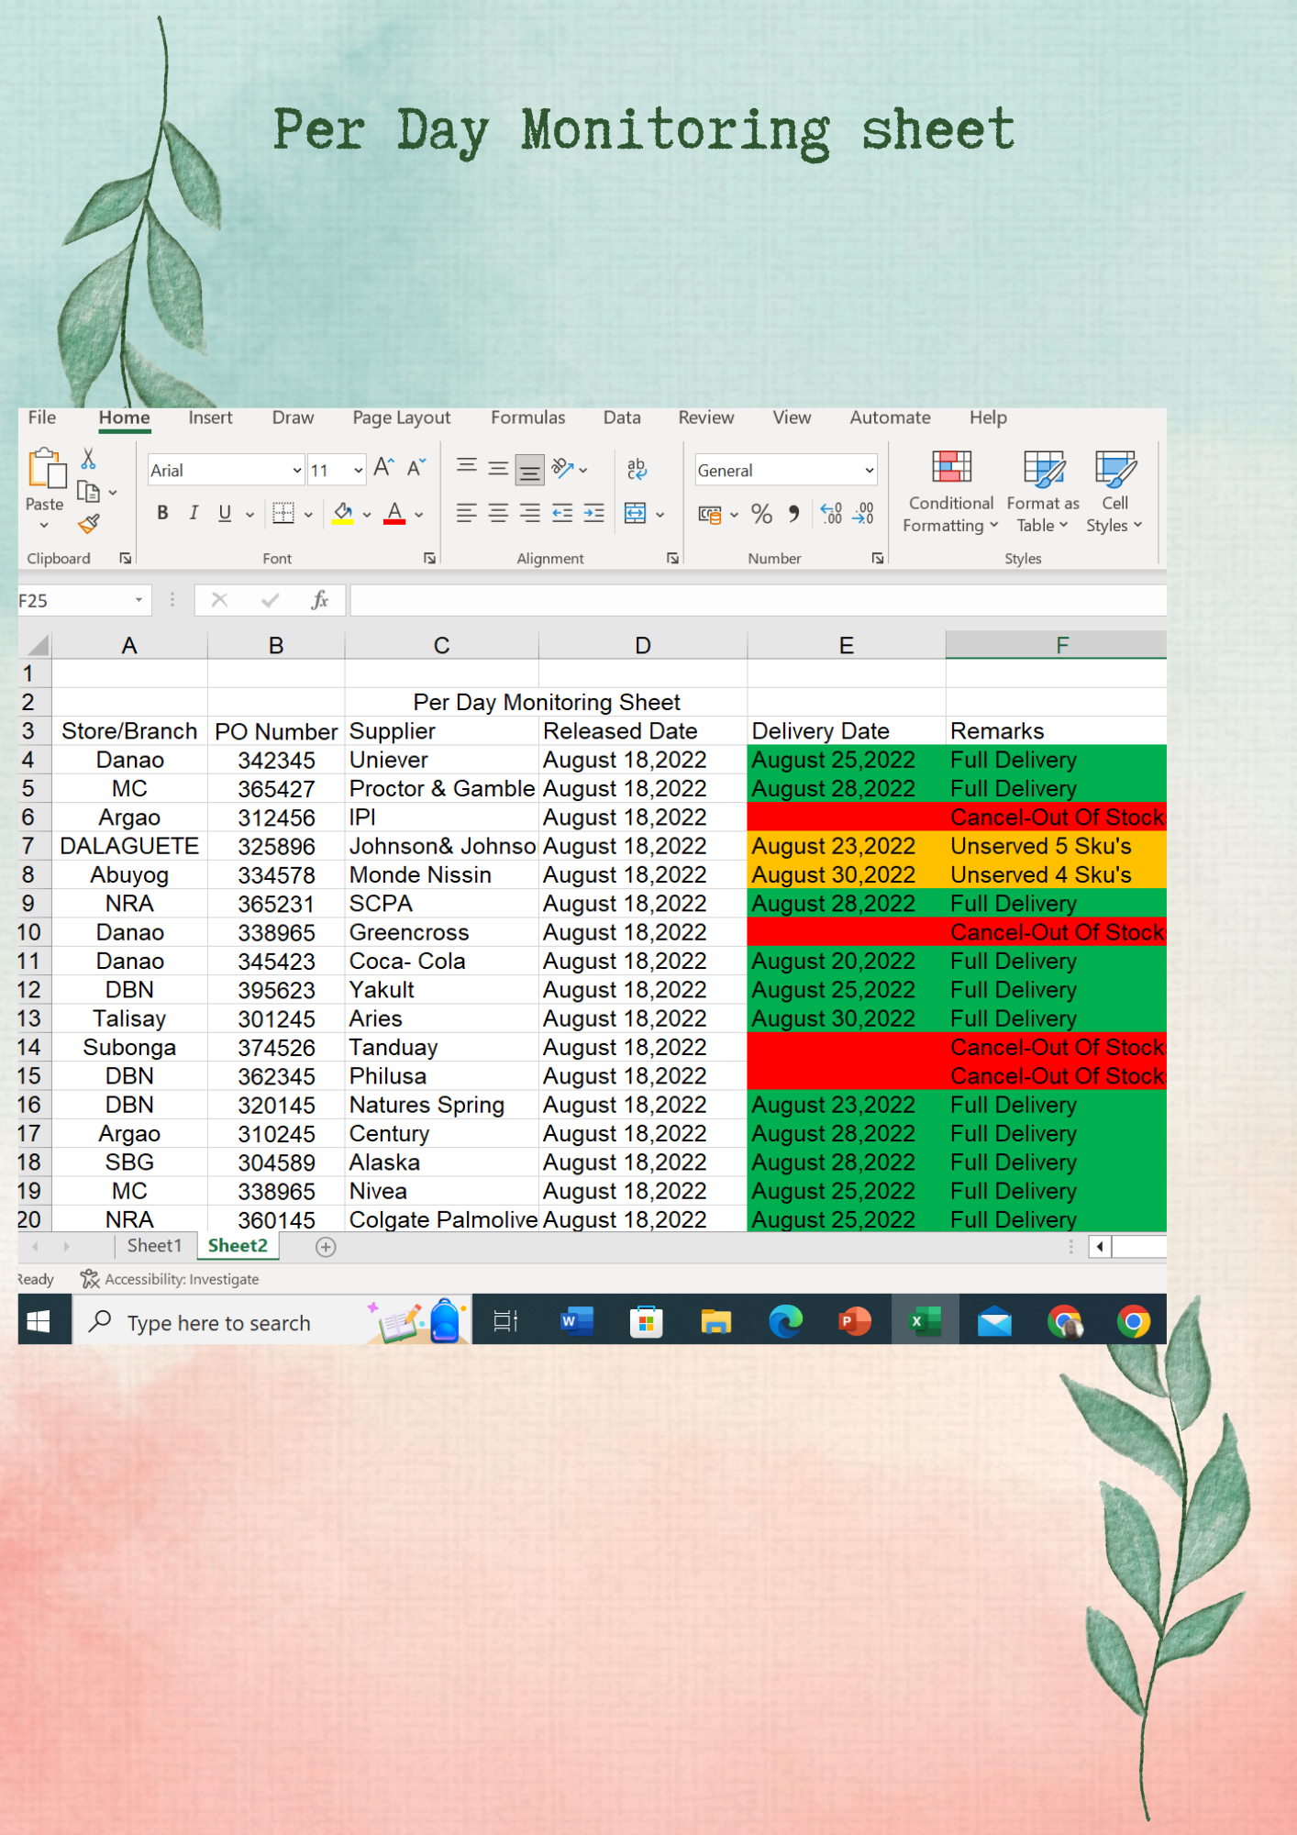Click the Copy icon in Clipboard group
Image resolution: width=1297 pixels, height=1835 pixels.
[x=89, y=493]
